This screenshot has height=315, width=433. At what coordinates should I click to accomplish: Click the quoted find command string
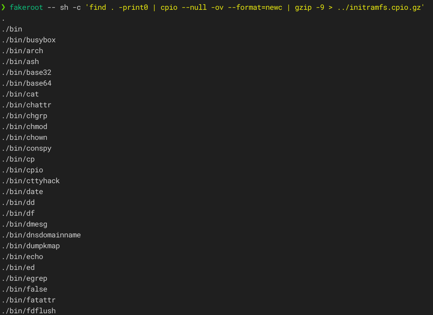pos(255,7)
